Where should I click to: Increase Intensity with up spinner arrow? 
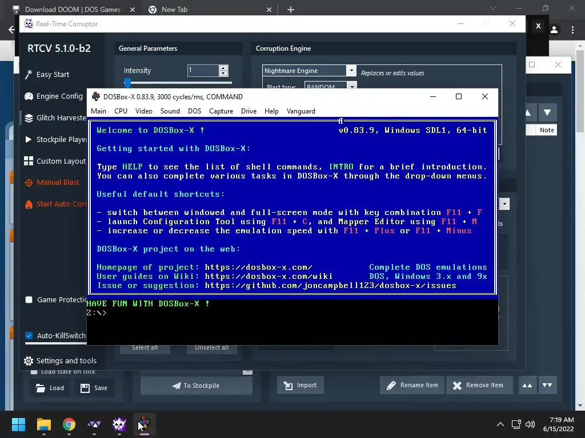[223, 68]
